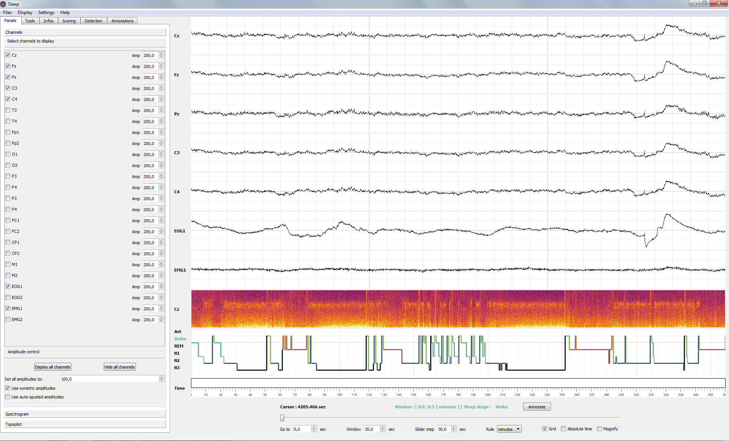
Task: Adjust the EMG2 amplitude stepper
Action: tap(161, 320)
